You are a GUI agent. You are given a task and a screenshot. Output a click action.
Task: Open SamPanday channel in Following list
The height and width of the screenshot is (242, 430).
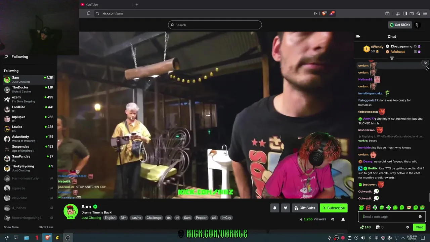[x=29, y=158]
